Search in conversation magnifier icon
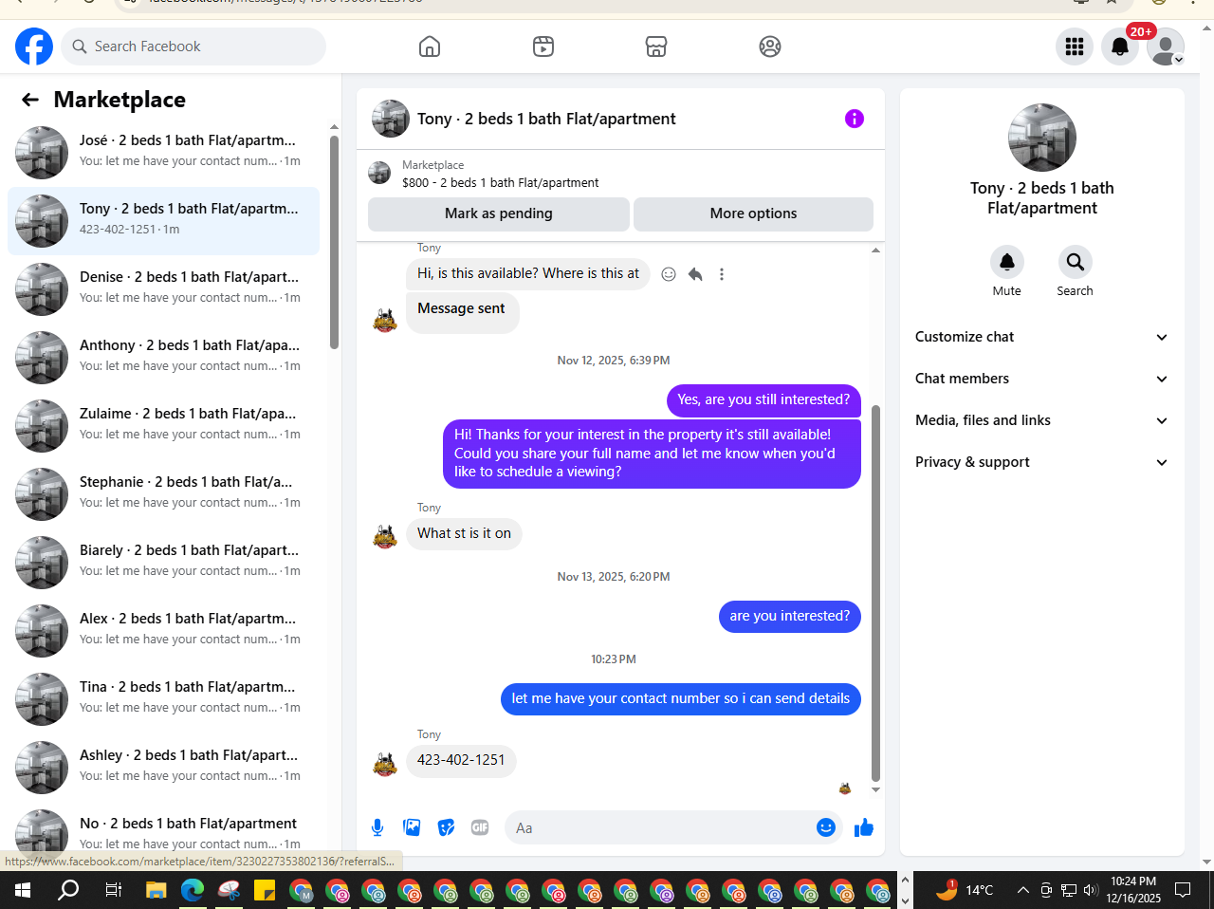The image size is (1214, 909). [x=1076, y=262]
